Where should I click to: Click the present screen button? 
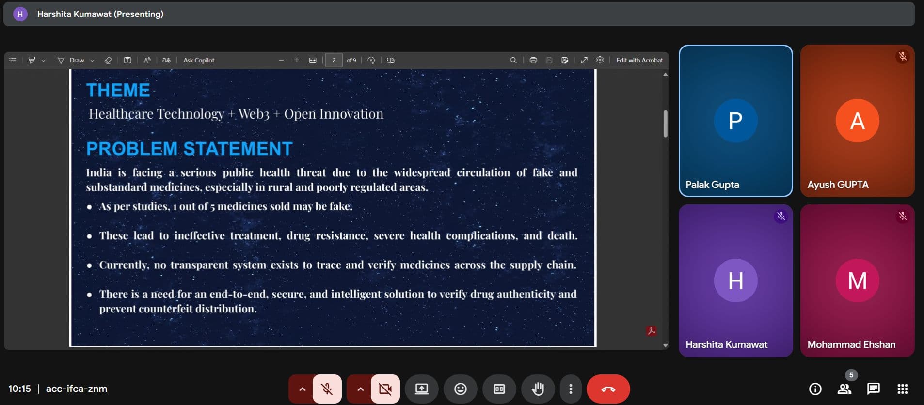[x=421, y=389]
